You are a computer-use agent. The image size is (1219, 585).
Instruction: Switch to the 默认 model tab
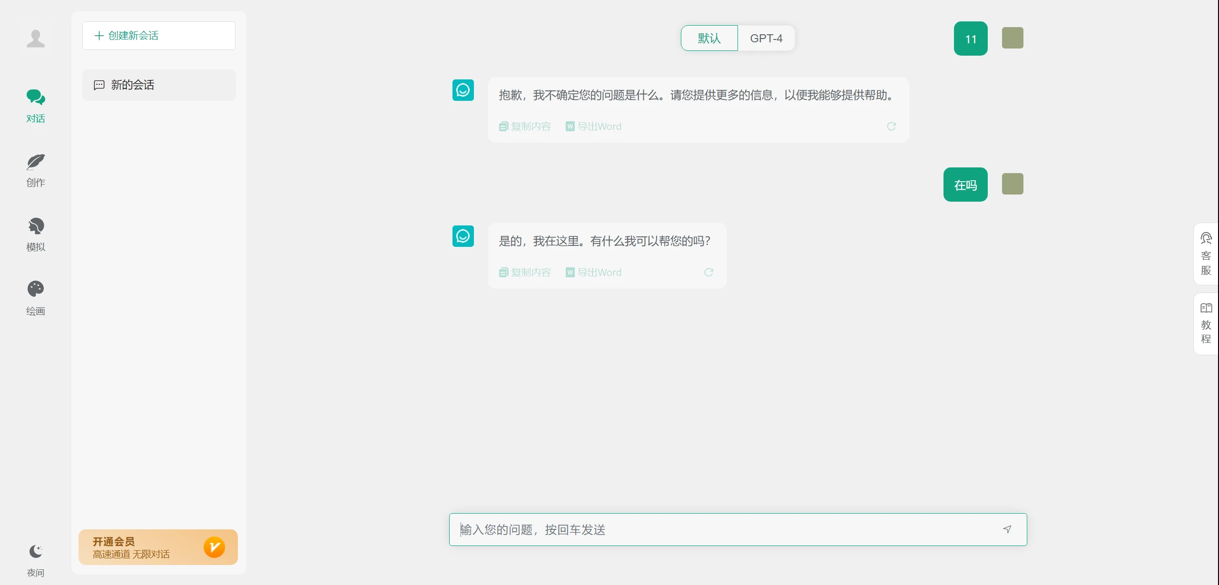pos(709,38)
